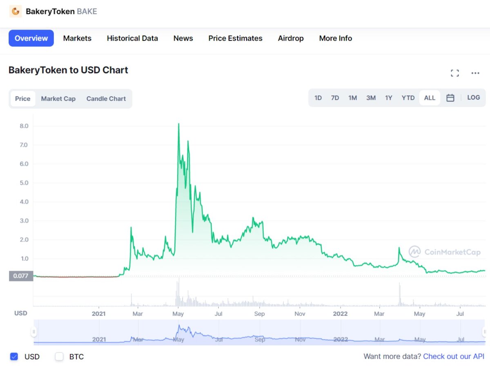
Task: Set chart range to YTD
Action: click(x=408, y=98)
